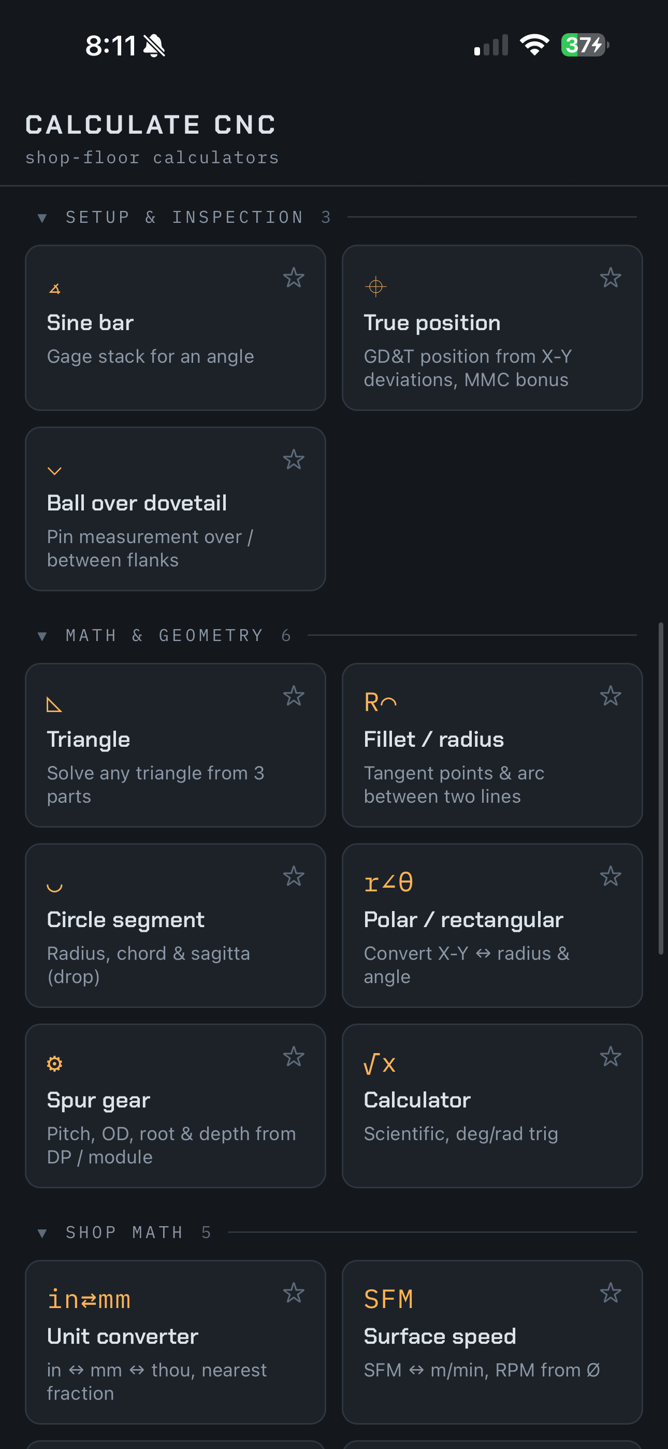Open the Ball over dovetail calculator
This screenshot has height=1449, width=668.
[x=176, y=509]
